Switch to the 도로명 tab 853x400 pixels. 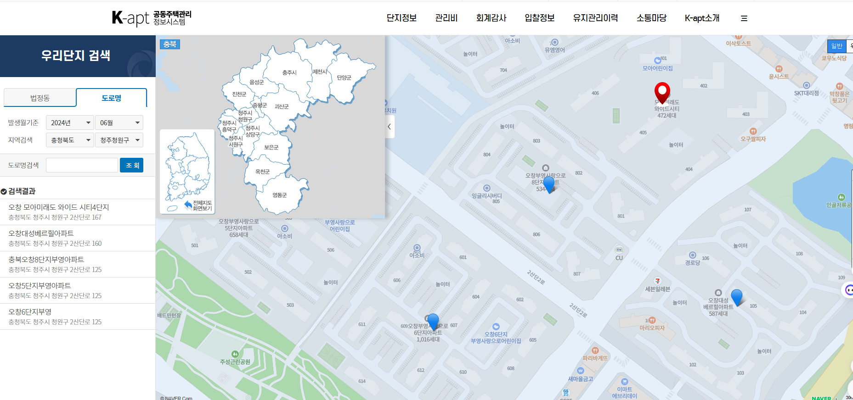pos(112,98)
